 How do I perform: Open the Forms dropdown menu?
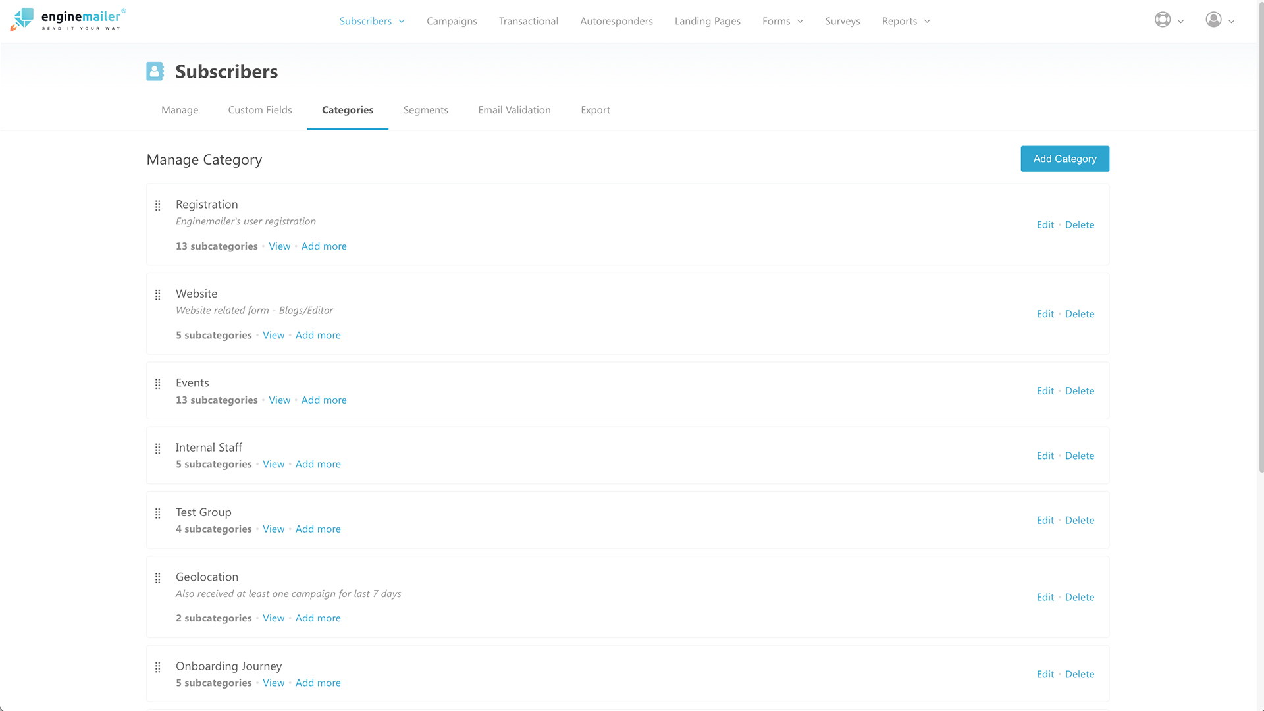(782, 21)
